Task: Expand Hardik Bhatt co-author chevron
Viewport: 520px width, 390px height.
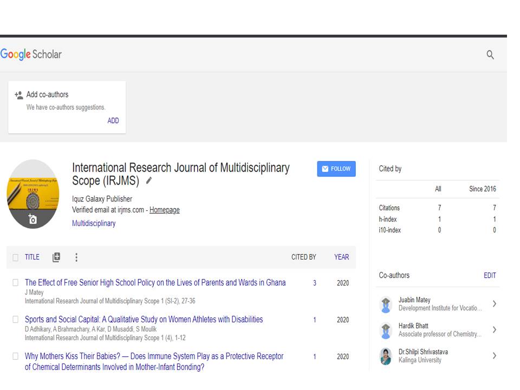Action: coord(494,330)
